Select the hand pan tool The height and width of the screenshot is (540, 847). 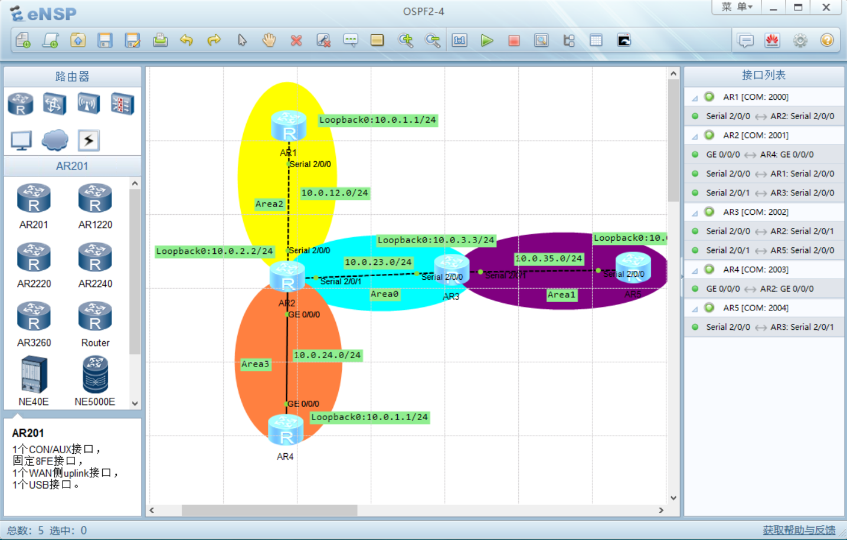tap(269, 40)
